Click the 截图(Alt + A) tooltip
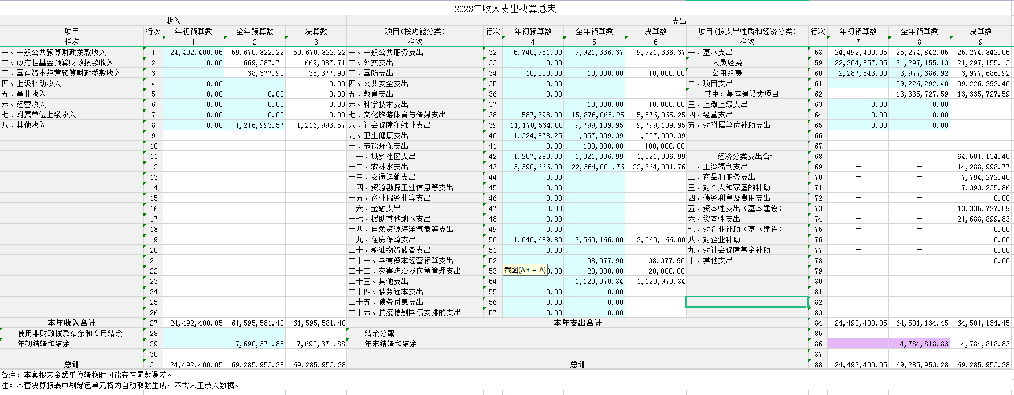The image size is (1014, 395). point(525,270)
